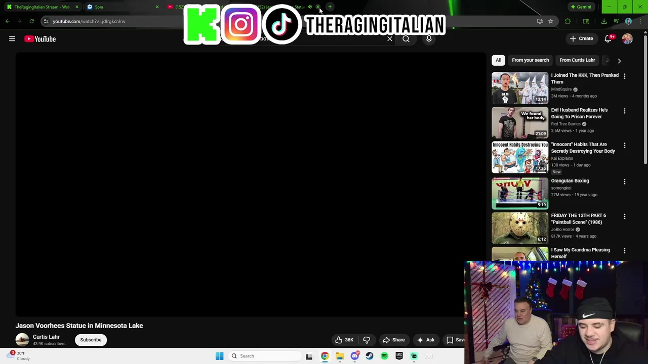Open Steam from the taskbar

pyautogui.click(x=370, y=356)
